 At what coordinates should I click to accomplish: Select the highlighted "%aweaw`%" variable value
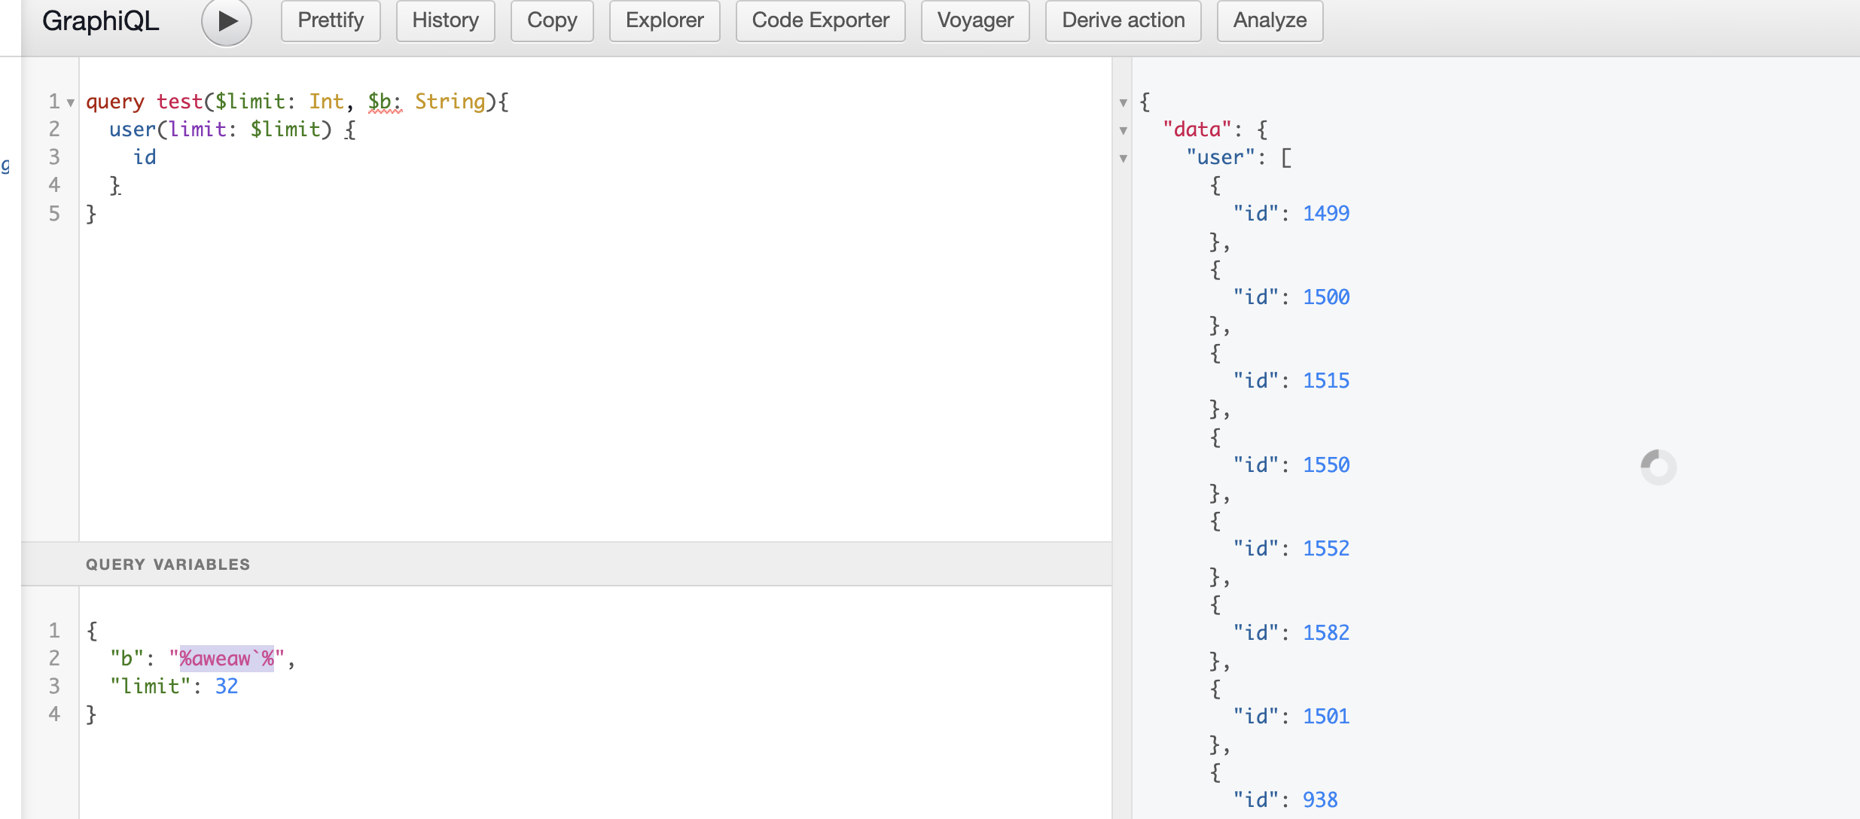pos(226,659)
